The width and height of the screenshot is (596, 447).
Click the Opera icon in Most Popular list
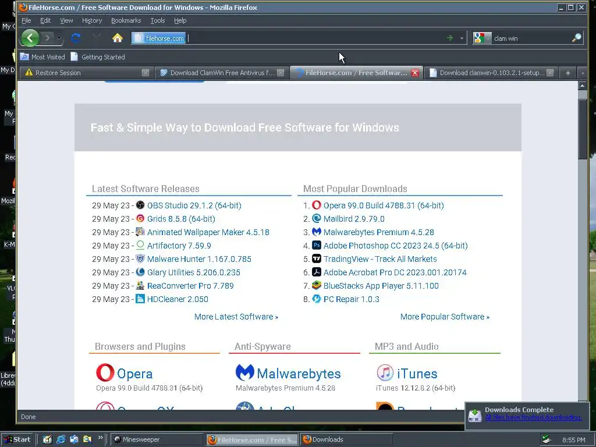[x=317, y=205]
